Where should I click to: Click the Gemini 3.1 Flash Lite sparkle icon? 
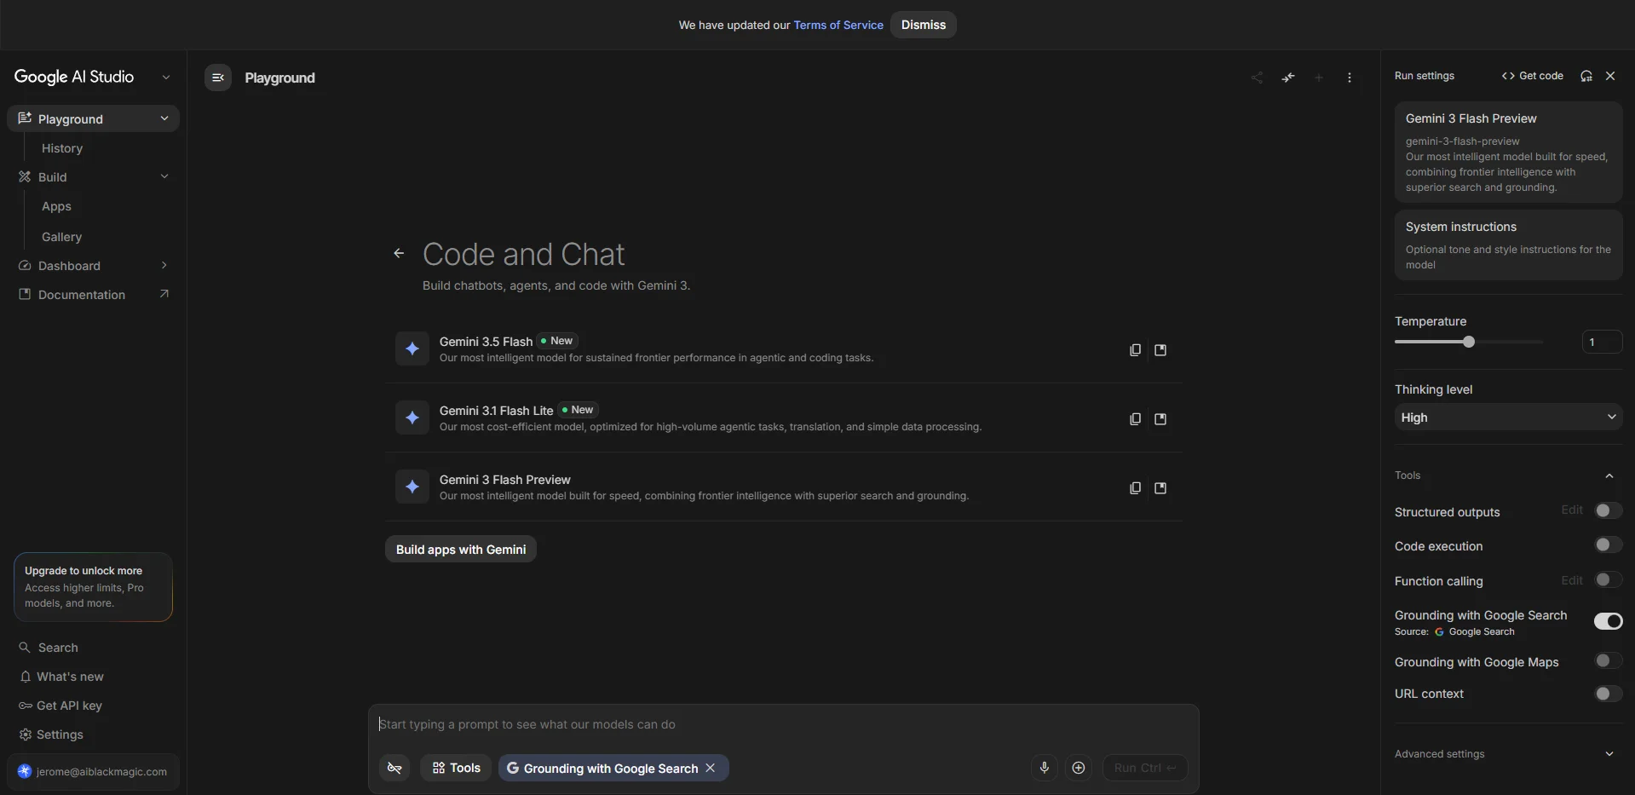(412, 418)
